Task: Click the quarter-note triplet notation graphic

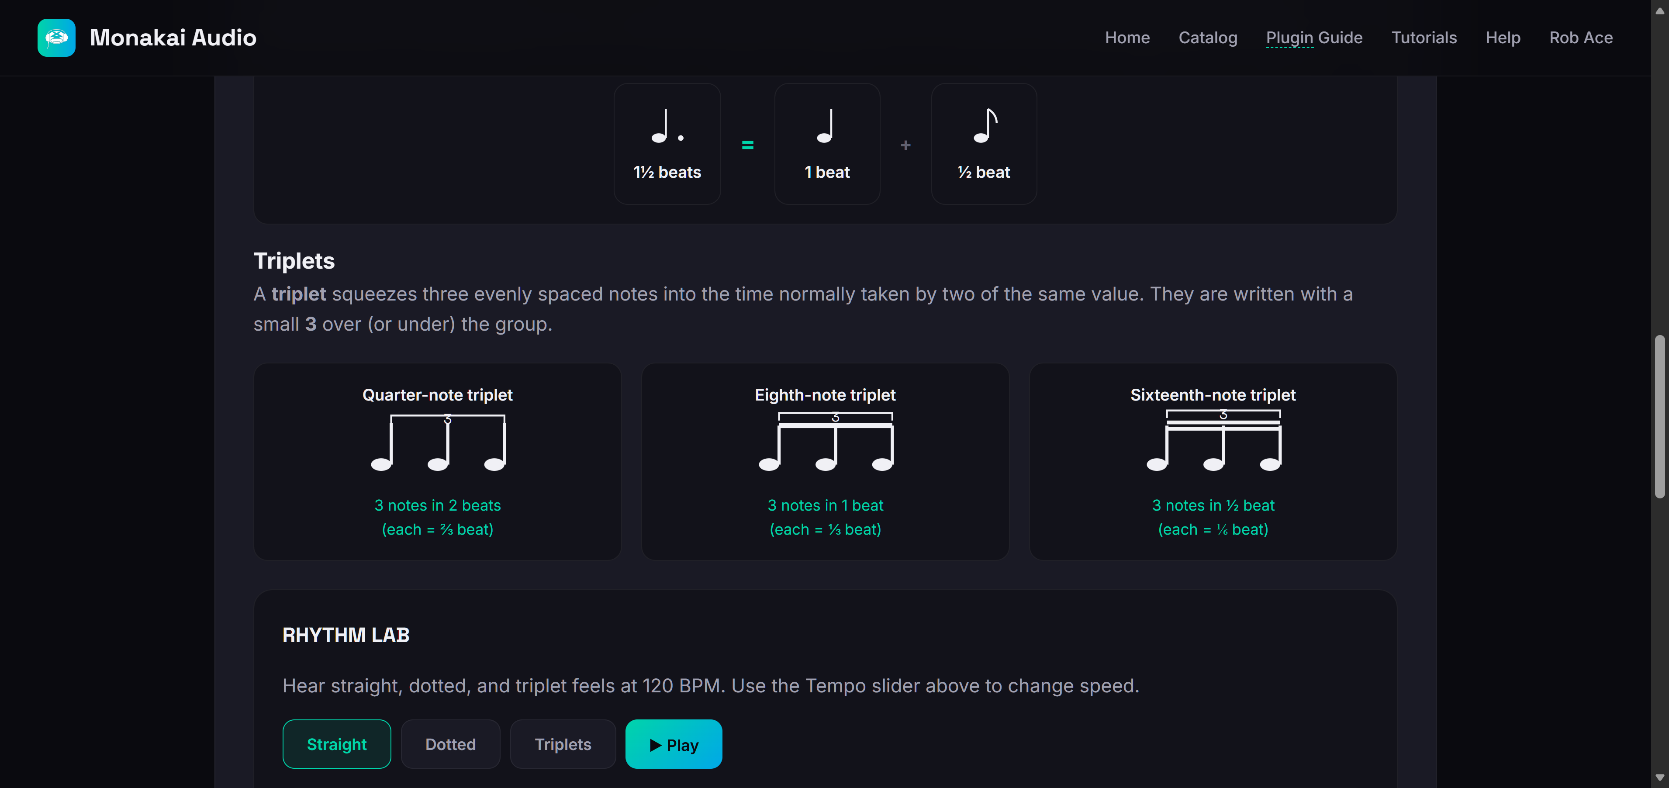Action: (438, 442)
